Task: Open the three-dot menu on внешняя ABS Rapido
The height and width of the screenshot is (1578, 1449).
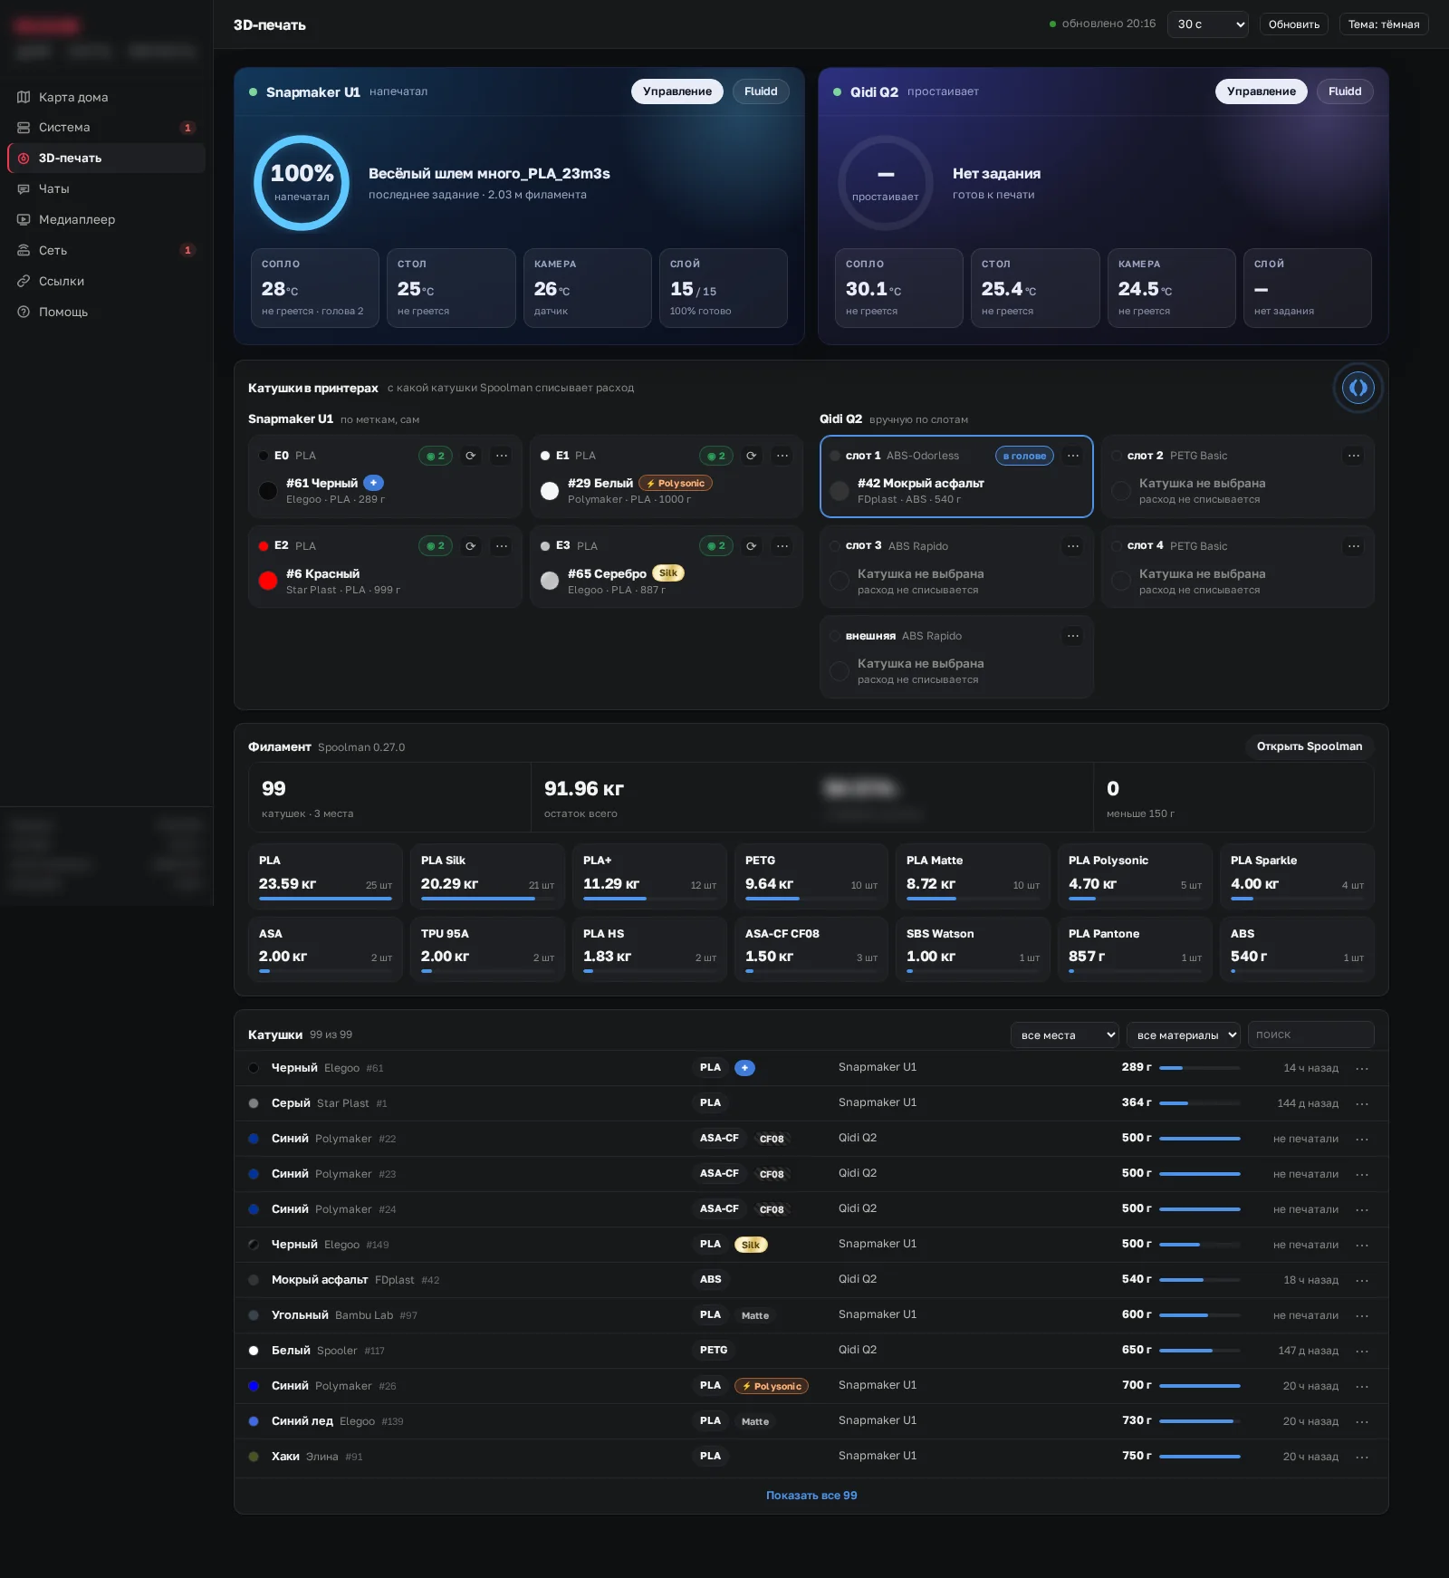Action: tap(1073, 636)
